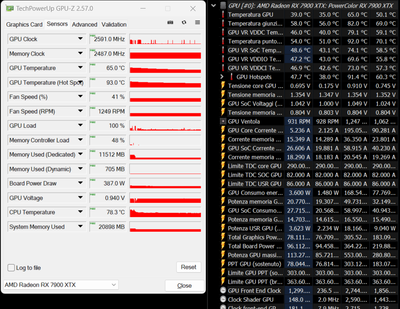Open the AMD Radeon RX 7900 XTX selector
This screenshot has height=309, width=400.
point(61,285)
